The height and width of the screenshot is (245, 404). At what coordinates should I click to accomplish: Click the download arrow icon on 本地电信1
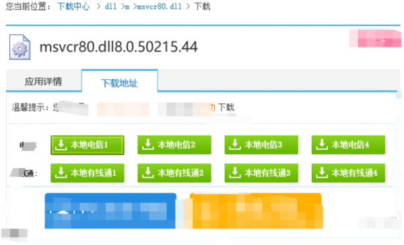pos(61,144)
